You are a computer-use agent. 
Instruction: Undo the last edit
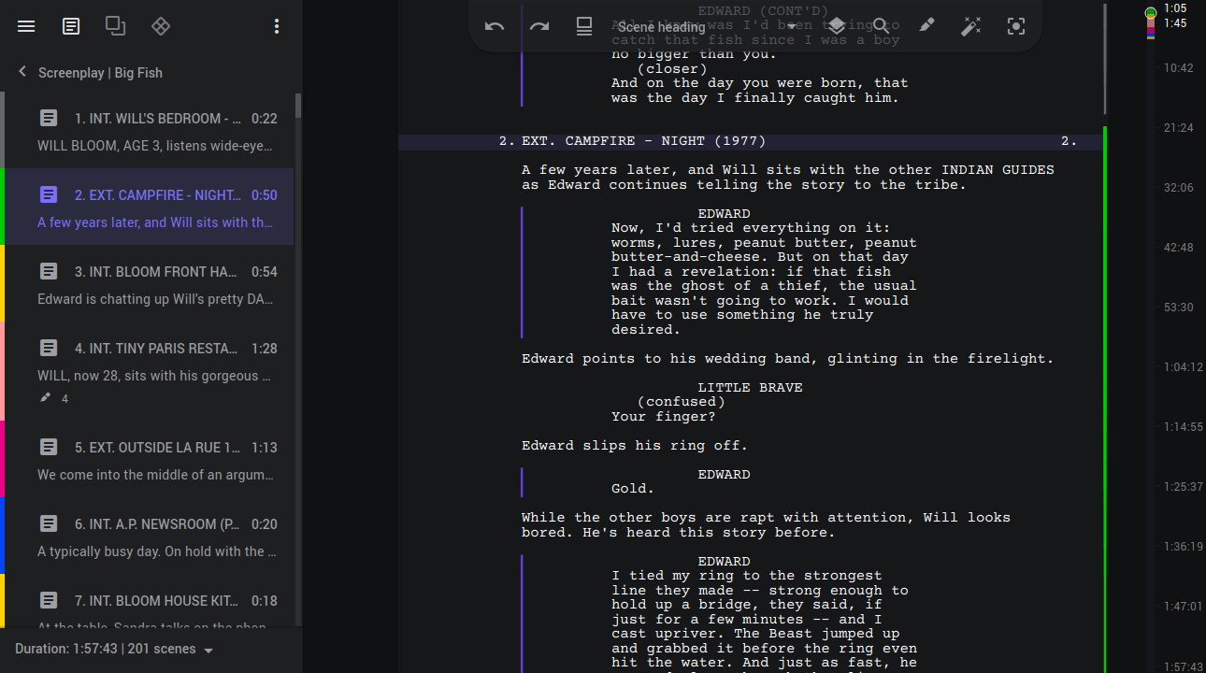[x=495, y=26]
